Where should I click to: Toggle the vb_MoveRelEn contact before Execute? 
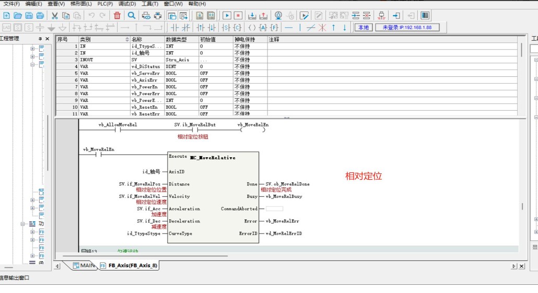point(98,155)
